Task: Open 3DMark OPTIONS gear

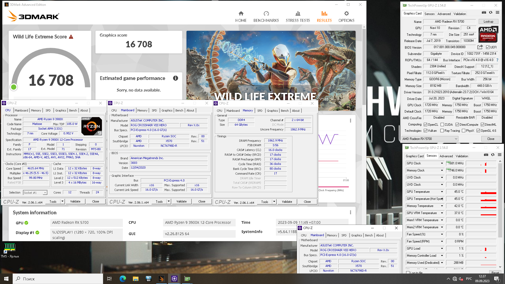Action: tap(346, 13)
